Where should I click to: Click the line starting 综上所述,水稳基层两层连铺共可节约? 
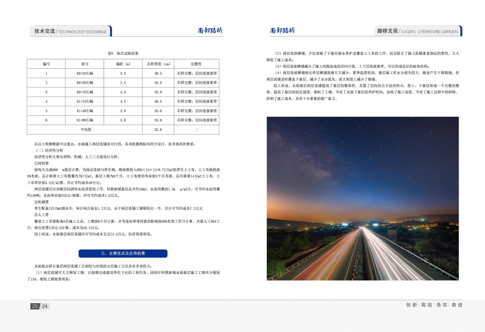click(93, 234)
